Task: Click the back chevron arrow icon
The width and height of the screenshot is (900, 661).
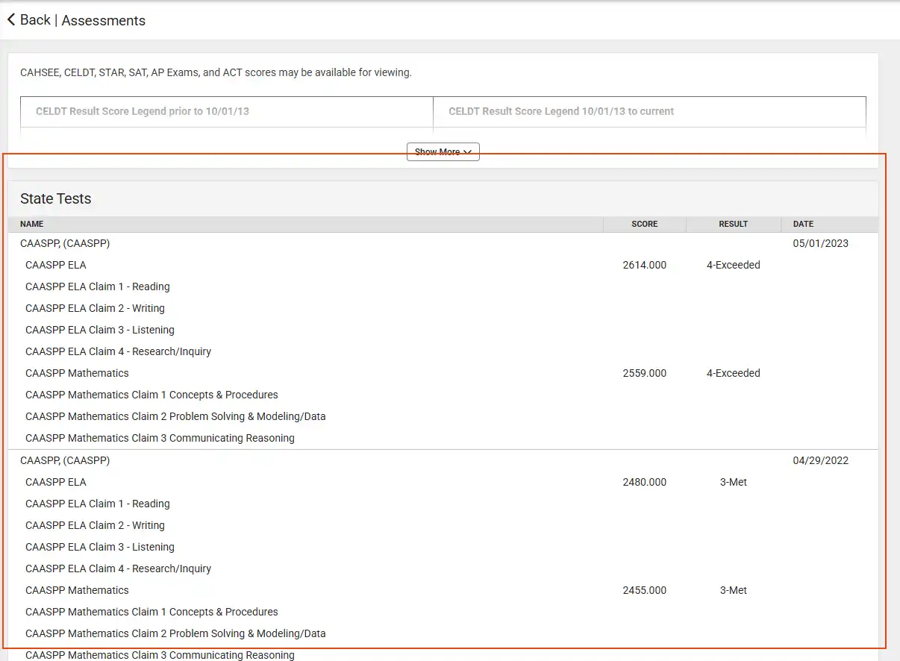Action: coord(11,20)
